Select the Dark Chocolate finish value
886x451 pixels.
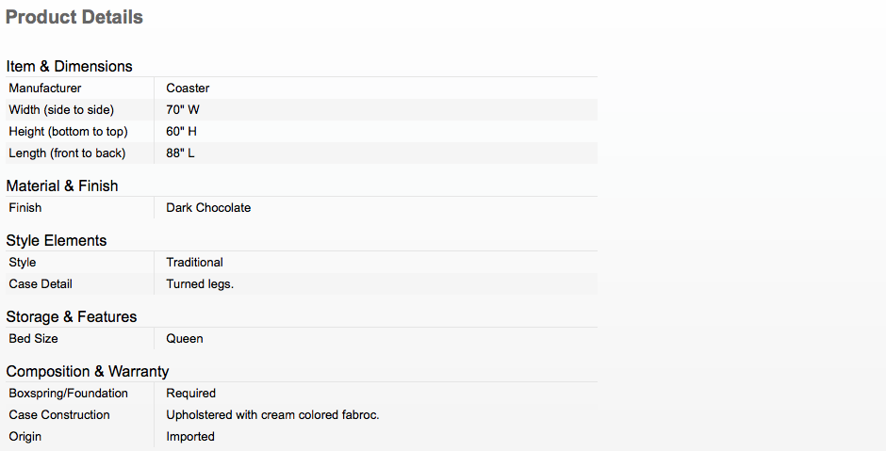click(x=208, y=208)
